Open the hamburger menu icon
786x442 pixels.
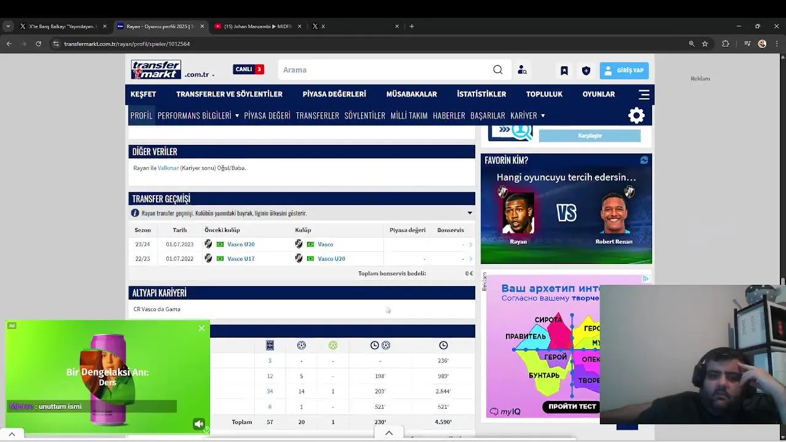pos(644,95)
